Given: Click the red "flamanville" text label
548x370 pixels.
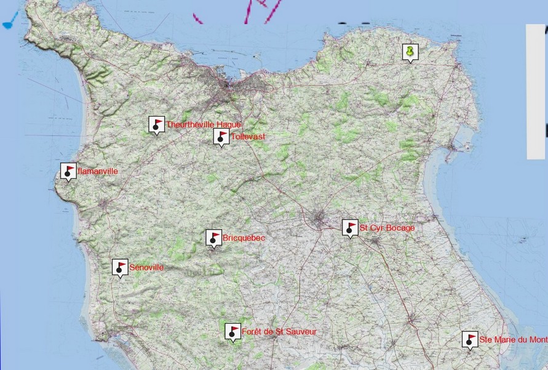Looking at the screenshot, I should 98,171.
